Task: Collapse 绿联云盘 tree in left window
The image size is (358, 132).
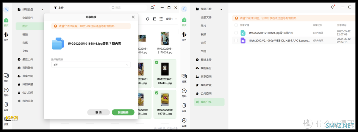Action: [43, 10]
